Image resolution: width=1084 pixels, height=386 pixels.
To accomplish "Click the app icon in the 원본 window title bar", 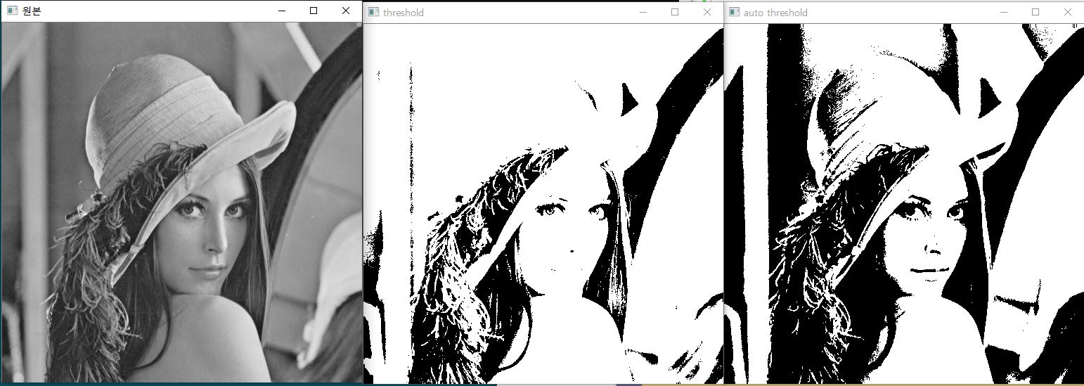I will [x=12, y=11].
